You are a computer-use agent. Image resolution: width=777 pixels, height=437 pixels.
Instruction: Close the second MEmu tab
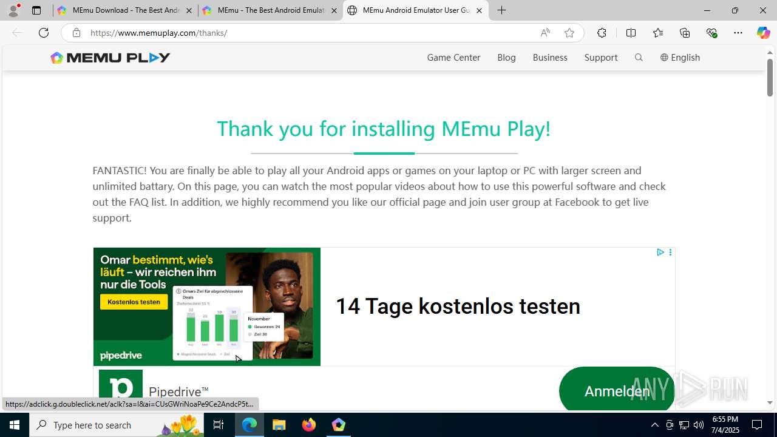click(334, 10)
